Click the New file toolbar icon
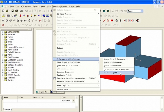Image resolution: width=164 pixels, height=112 pixels. pyautogui.click(x=3, y=11)
